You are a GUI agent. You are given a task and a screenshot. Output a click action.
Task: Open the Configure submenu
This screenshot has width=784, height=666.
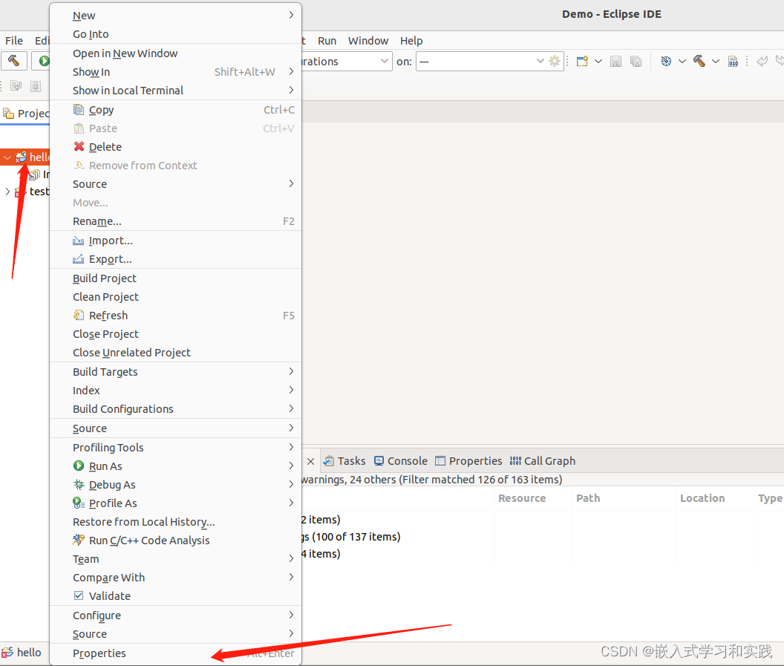pos(175,615)
